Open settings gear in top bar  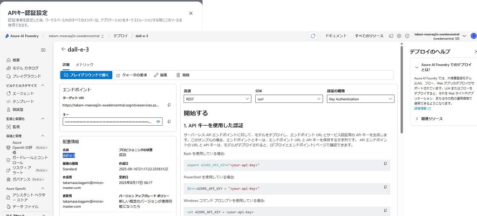[399, 36]
